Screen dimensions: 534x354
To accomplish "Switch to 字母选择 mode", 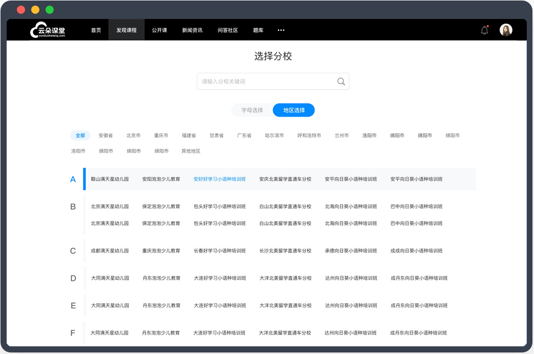I will 252,110.
